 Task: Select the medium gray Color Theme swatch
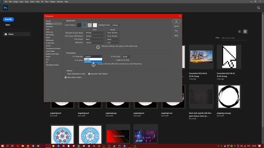[90, 25]
